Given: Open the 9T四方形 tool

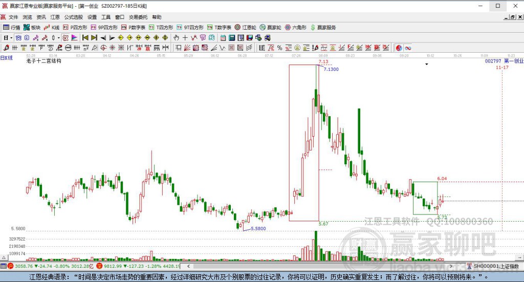Looking at the screenshot, I should [190, 28].
